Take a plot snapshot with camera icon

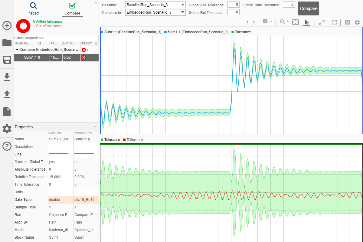(348, 22)
